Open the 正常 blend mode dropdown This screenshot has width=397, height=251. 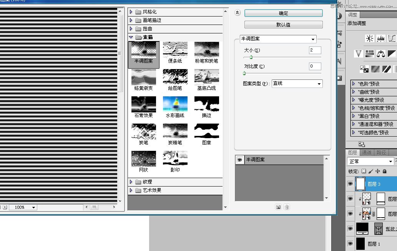click(x=370, y=161)
